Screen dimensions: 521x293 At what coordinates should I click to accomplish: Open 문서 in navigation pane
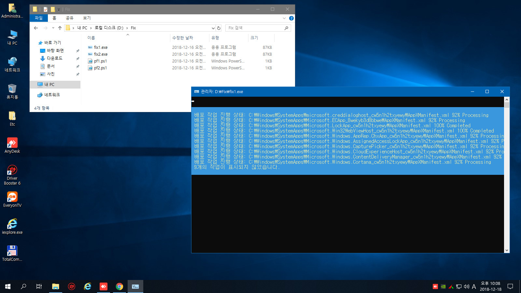50,66
